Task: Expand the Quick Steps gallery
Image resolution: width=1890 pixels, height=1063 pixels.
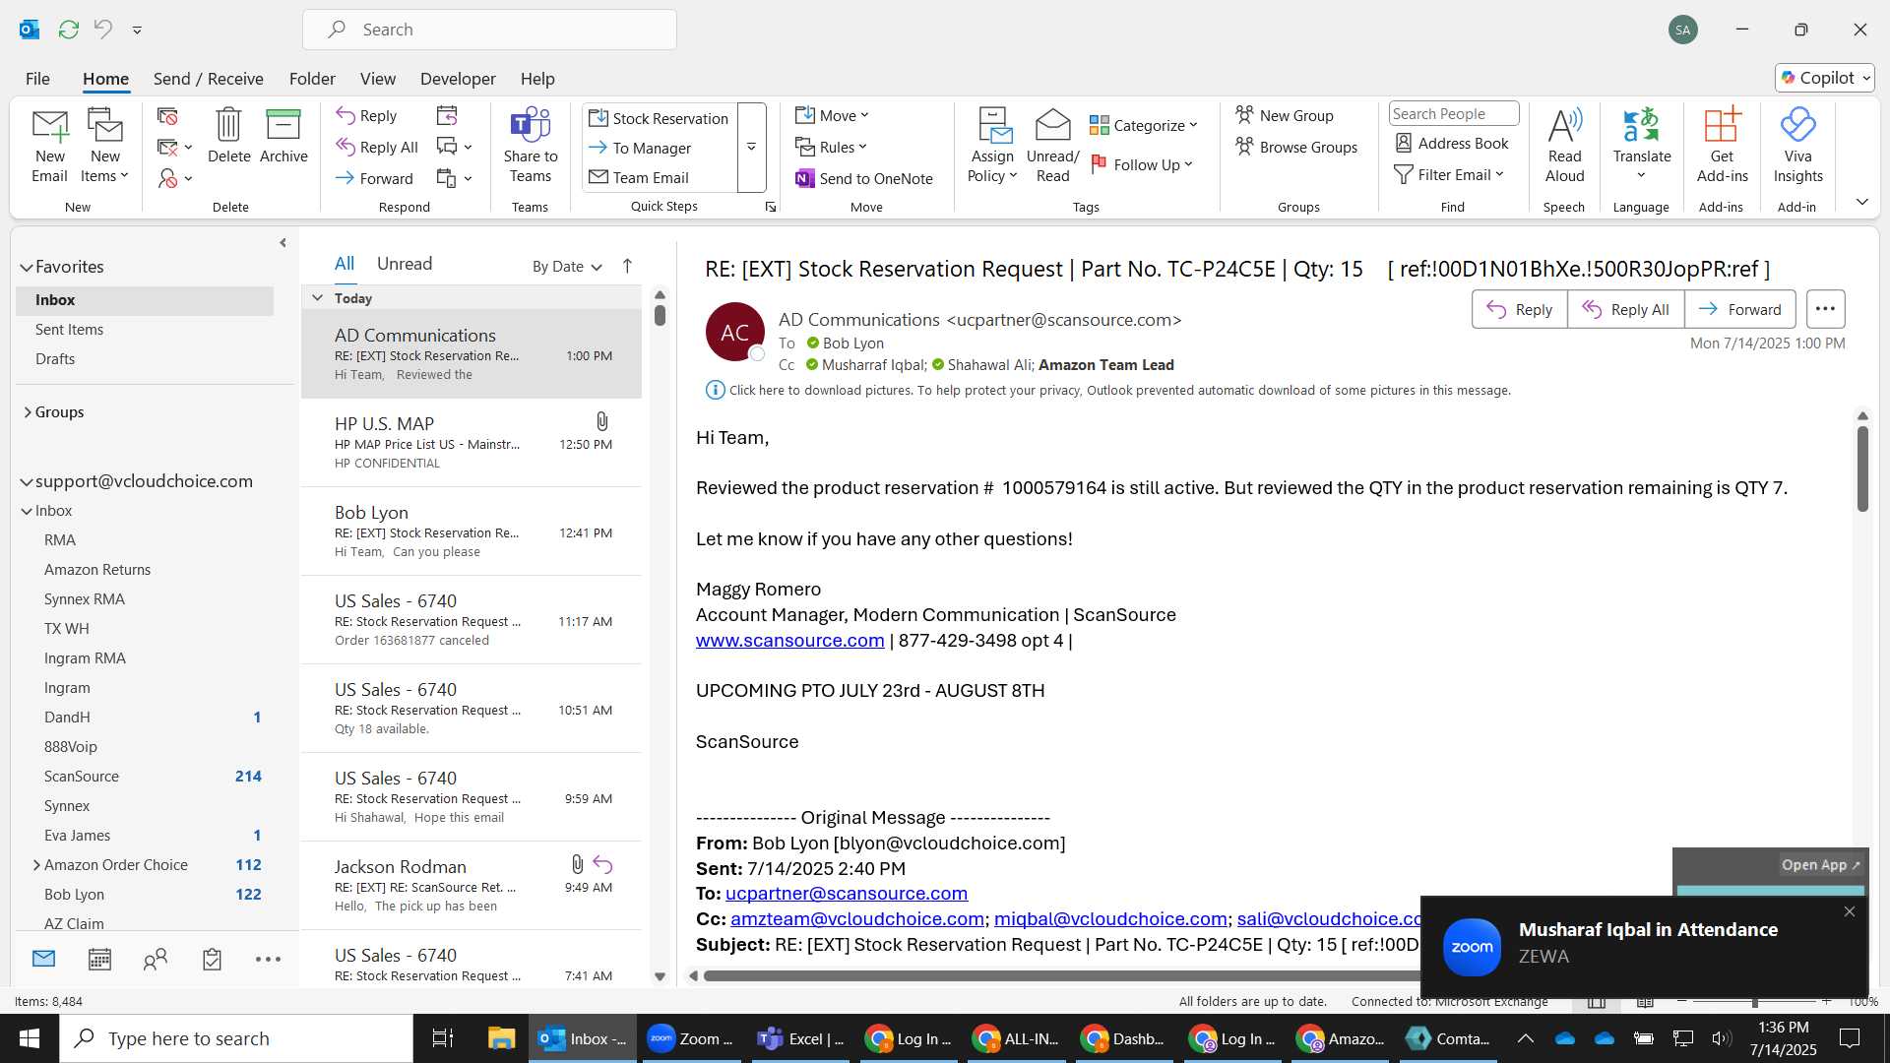Action: tap(751, 148)
